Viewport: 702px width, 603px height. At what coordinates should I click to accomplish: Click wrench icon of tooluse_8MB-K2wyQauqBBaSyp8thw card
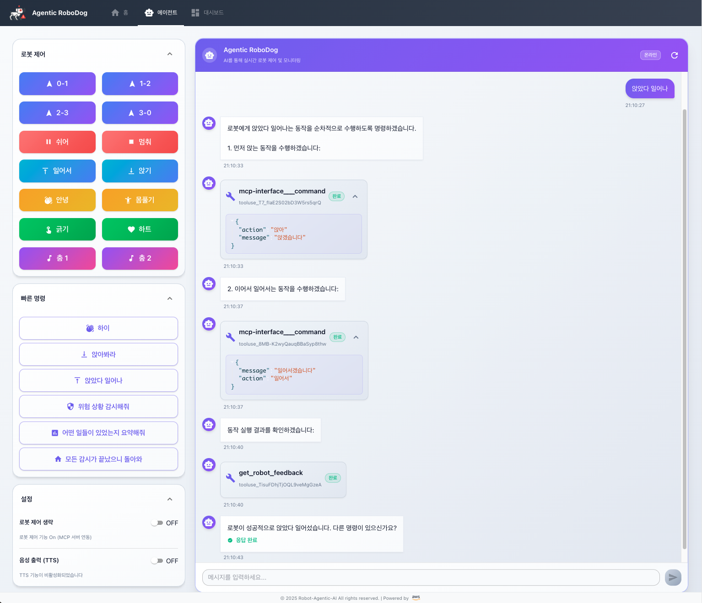(x=231, y=337)
